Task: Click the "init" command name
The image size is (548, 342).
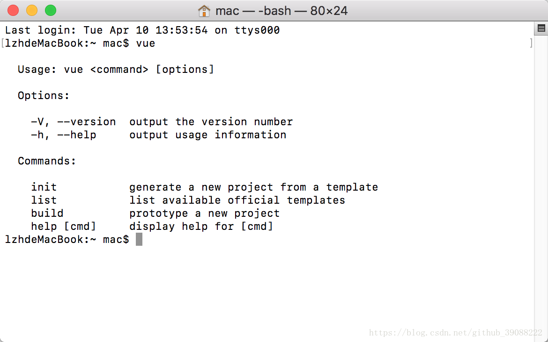Action: (x=44, y=187)
